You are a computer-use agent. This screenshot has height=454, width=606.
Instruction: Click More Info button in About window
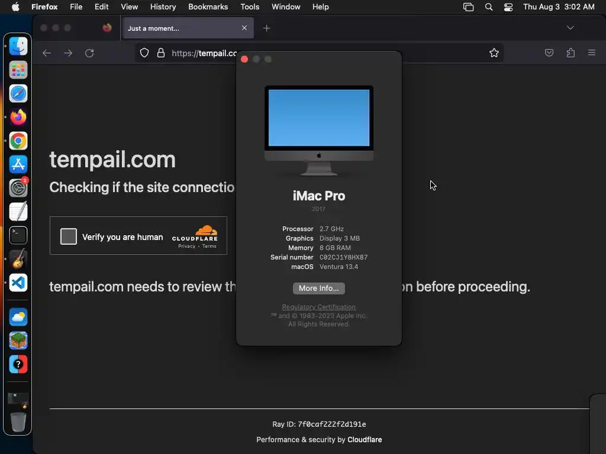point(319,288)
